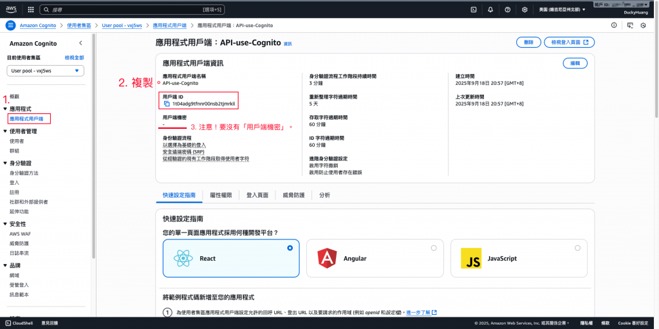Click the JavaScript JS logo
Image resolution: width=659 pixels, height=329 pixels.
pyautogui.click(x=471, y=258)
